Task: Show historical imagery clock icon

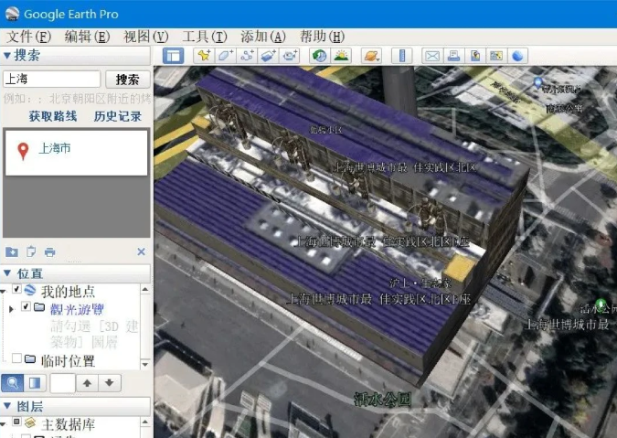Action: pyautogui.click(x=319, y=56)
